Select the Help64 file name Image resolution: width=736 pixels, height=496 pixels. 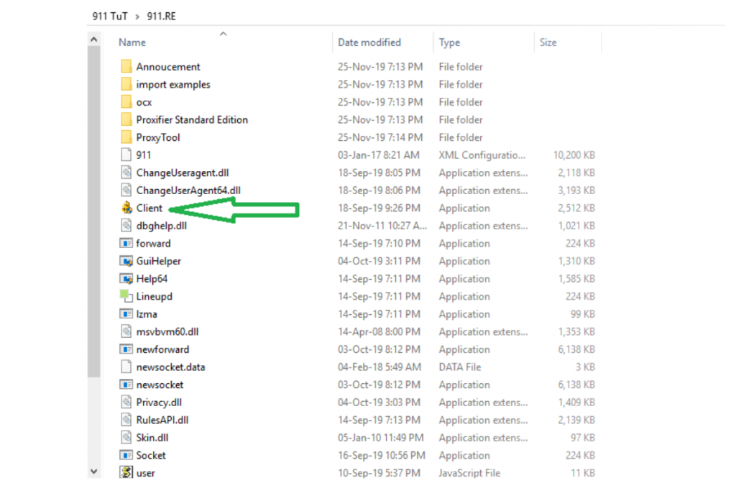click(x=152, y=279)
